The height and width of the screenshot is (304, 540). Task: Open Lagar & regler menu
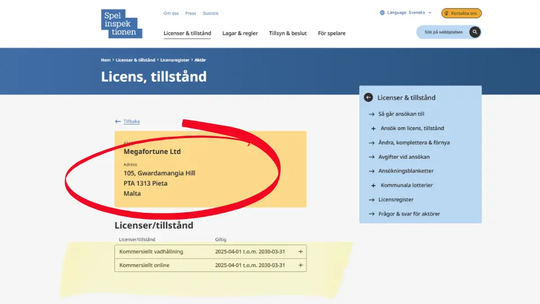[240, 33]
